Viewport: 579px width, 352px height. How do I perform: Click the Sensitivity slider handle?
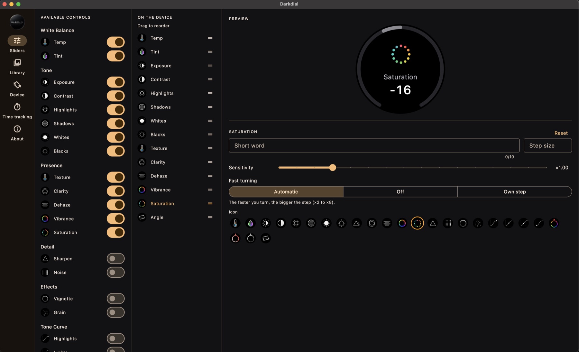(x=333, y=167)
